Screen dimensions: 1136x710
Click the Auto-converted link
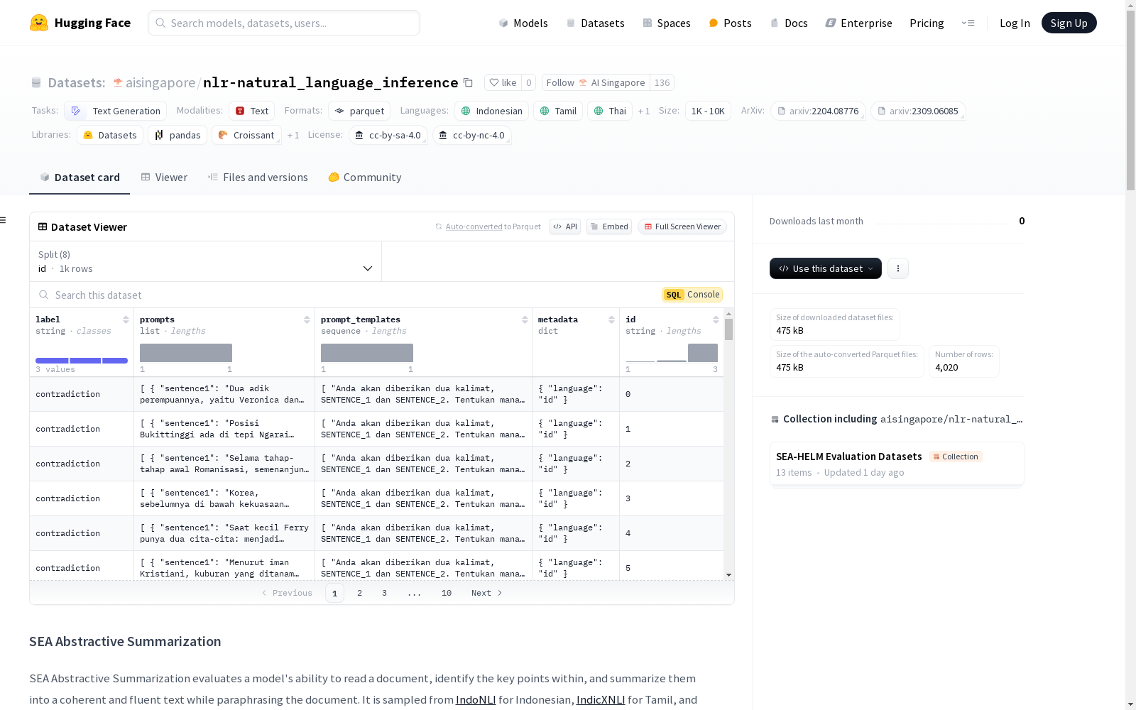tap(474, 226)
